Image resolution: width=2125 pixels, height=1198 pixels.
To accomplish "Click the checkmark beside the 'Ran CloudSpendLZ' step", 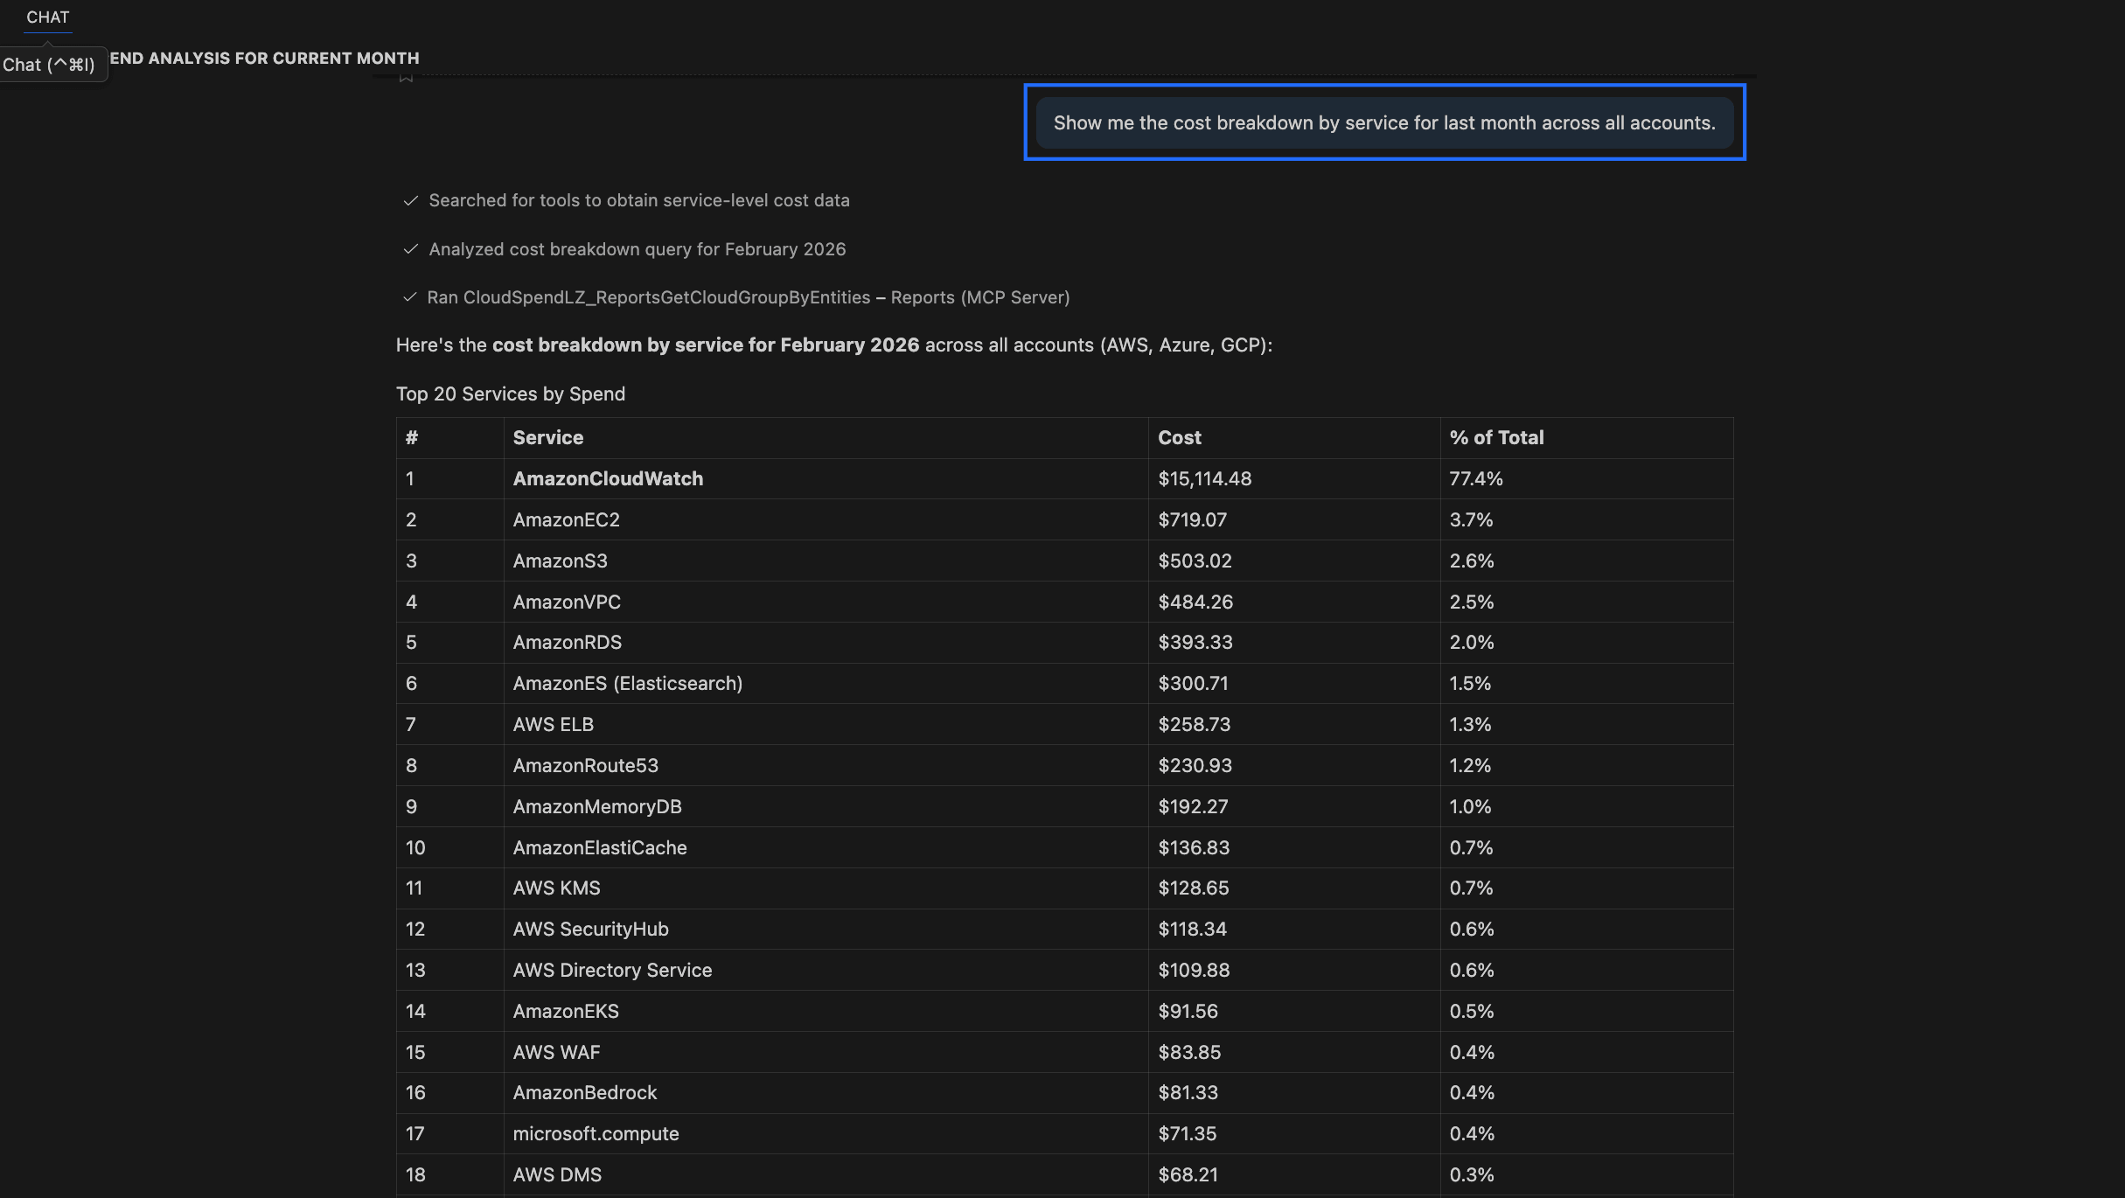I will tap(410, 297).
